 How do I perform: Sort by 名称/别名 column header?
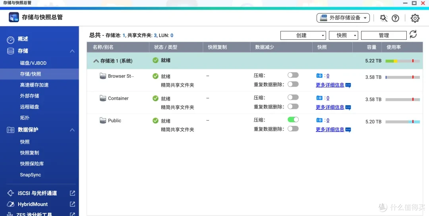pyautogui.click(x=118, y=47)
